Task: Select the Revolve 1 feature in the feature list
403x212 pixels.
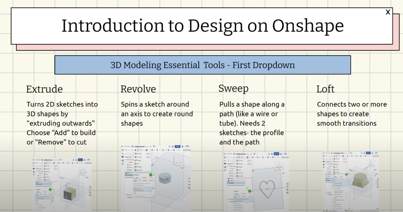Action: 129,175
